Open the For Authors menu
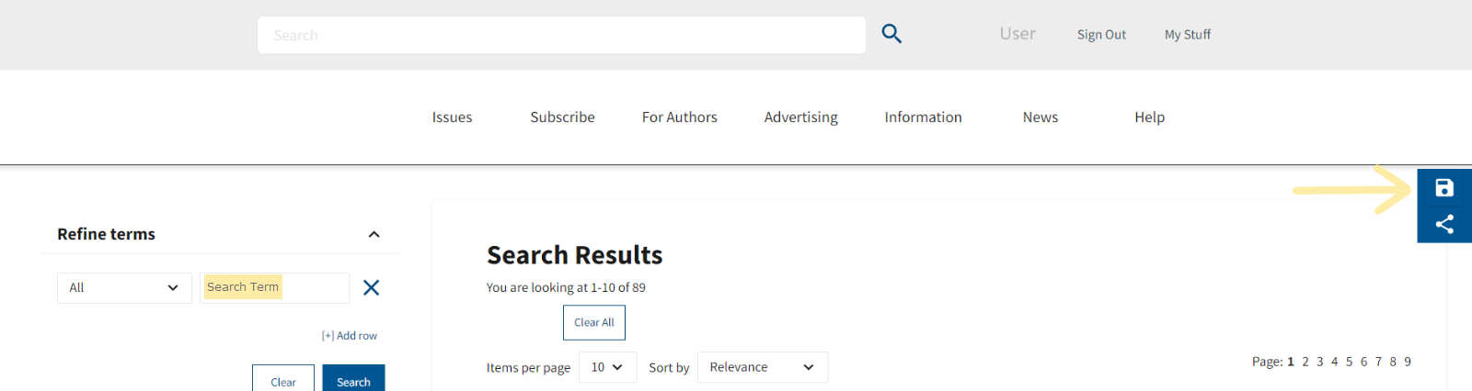The image size is (1472, 391). tap(679, 117)
